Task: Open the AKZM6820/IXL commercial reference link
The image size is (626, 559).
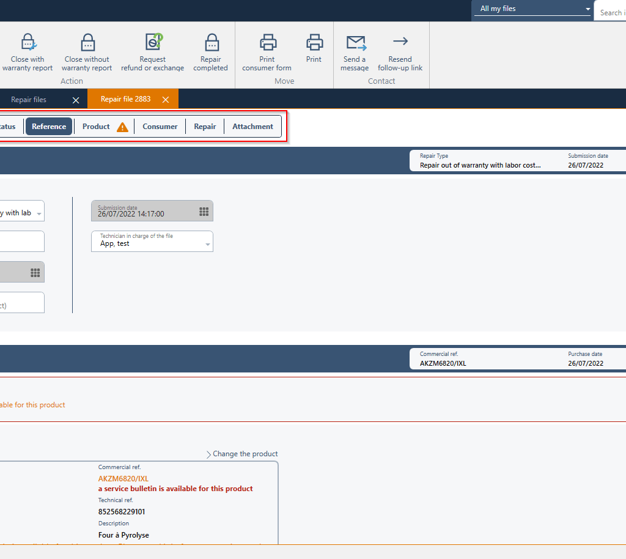Action: 123,478
